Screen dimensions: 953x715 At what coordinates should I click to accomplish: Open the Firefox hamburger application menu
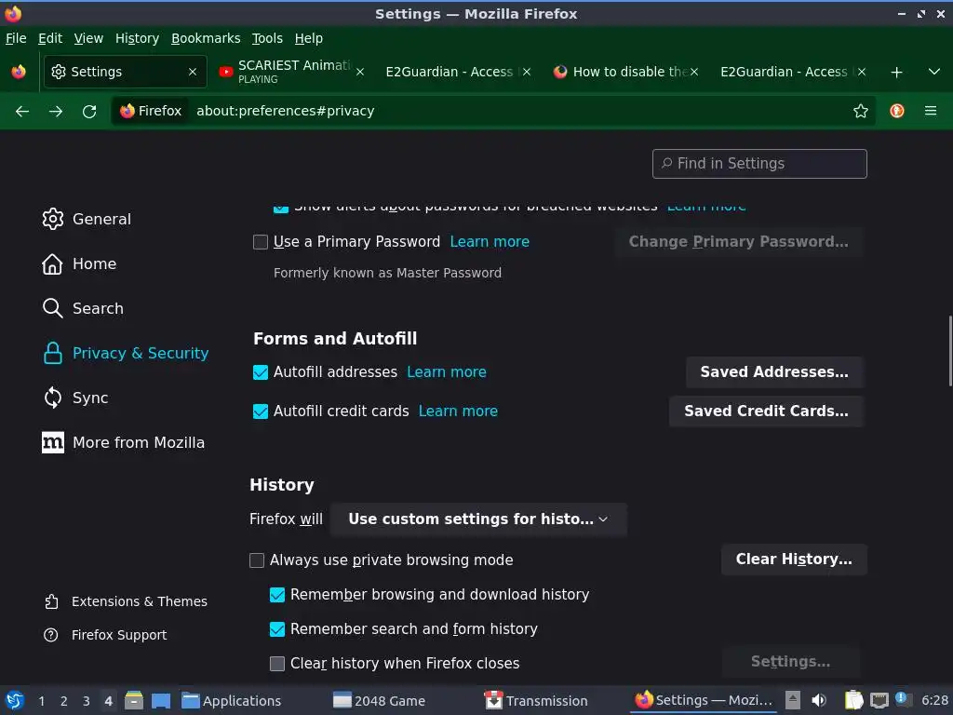click(x=930, y=111)
